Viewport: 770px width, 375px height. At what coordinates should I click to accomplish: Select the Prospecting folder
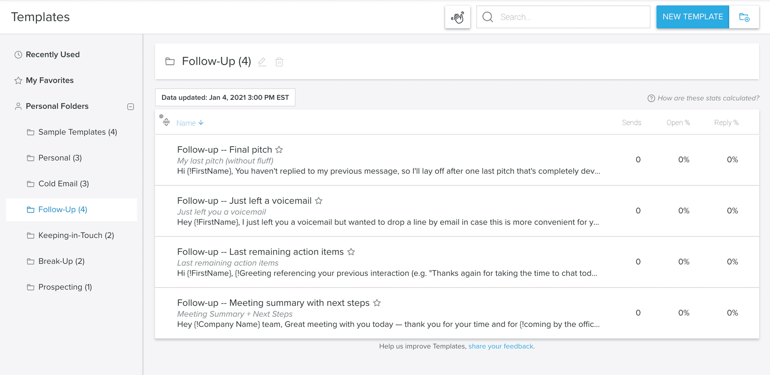tap(65, 287)
